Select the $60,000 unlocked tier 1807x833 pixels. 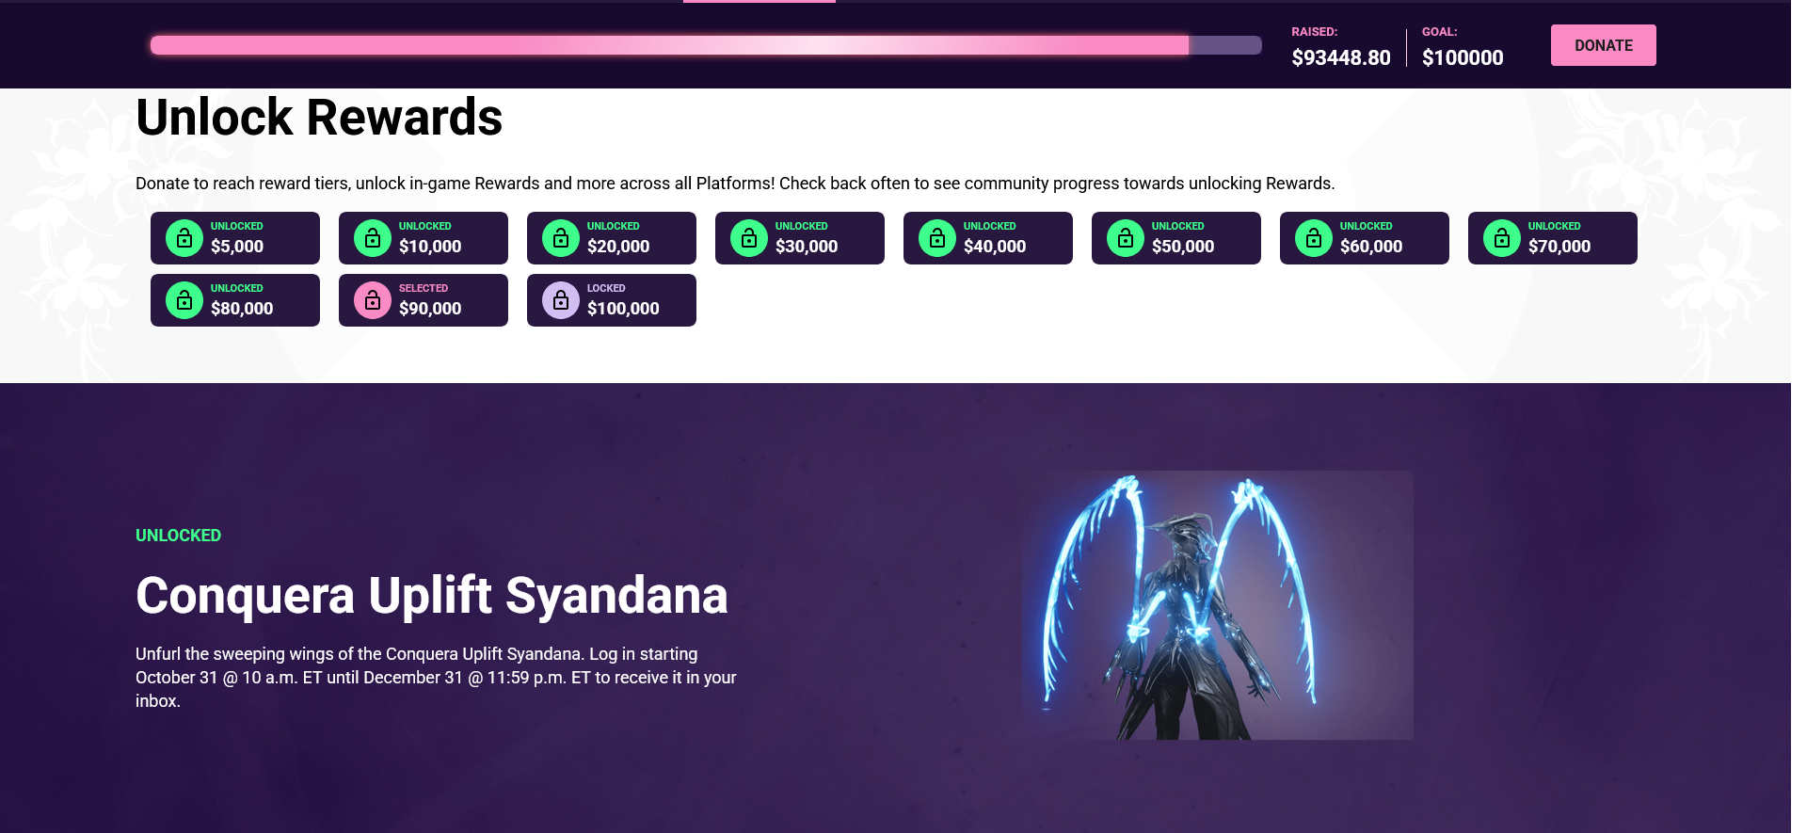click(x=1365, y=238)
